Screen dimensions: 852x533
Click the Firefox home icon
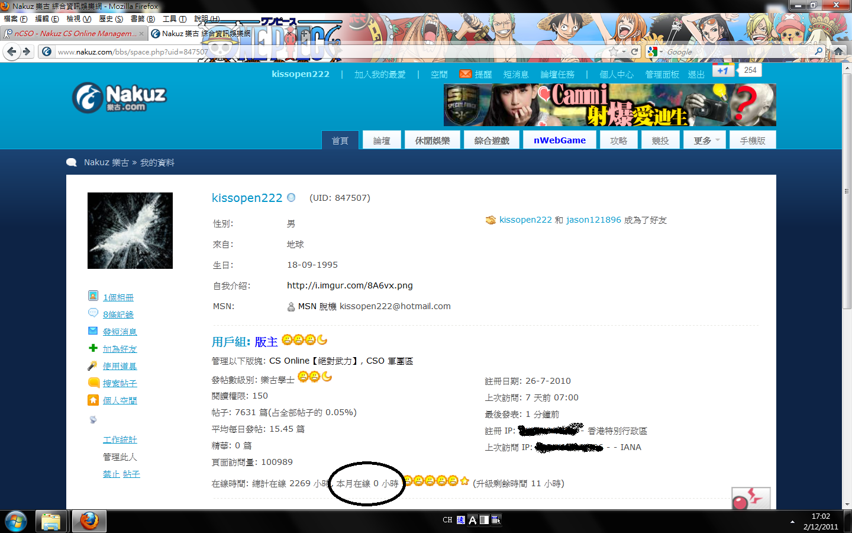(x=838, y=52)
